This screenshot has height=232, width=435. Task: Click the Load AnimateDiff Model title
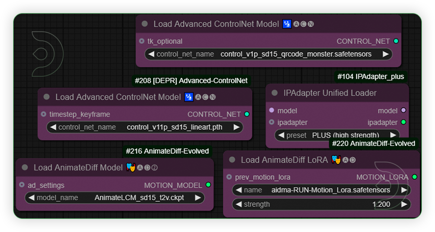tap(78, 168)
